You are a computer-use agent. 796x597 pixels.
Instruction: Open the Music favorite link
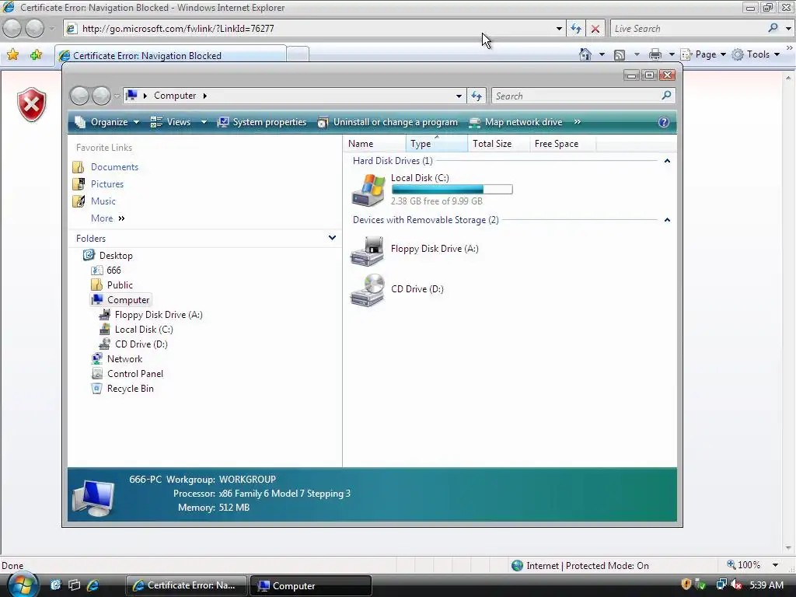coord(103,201)
